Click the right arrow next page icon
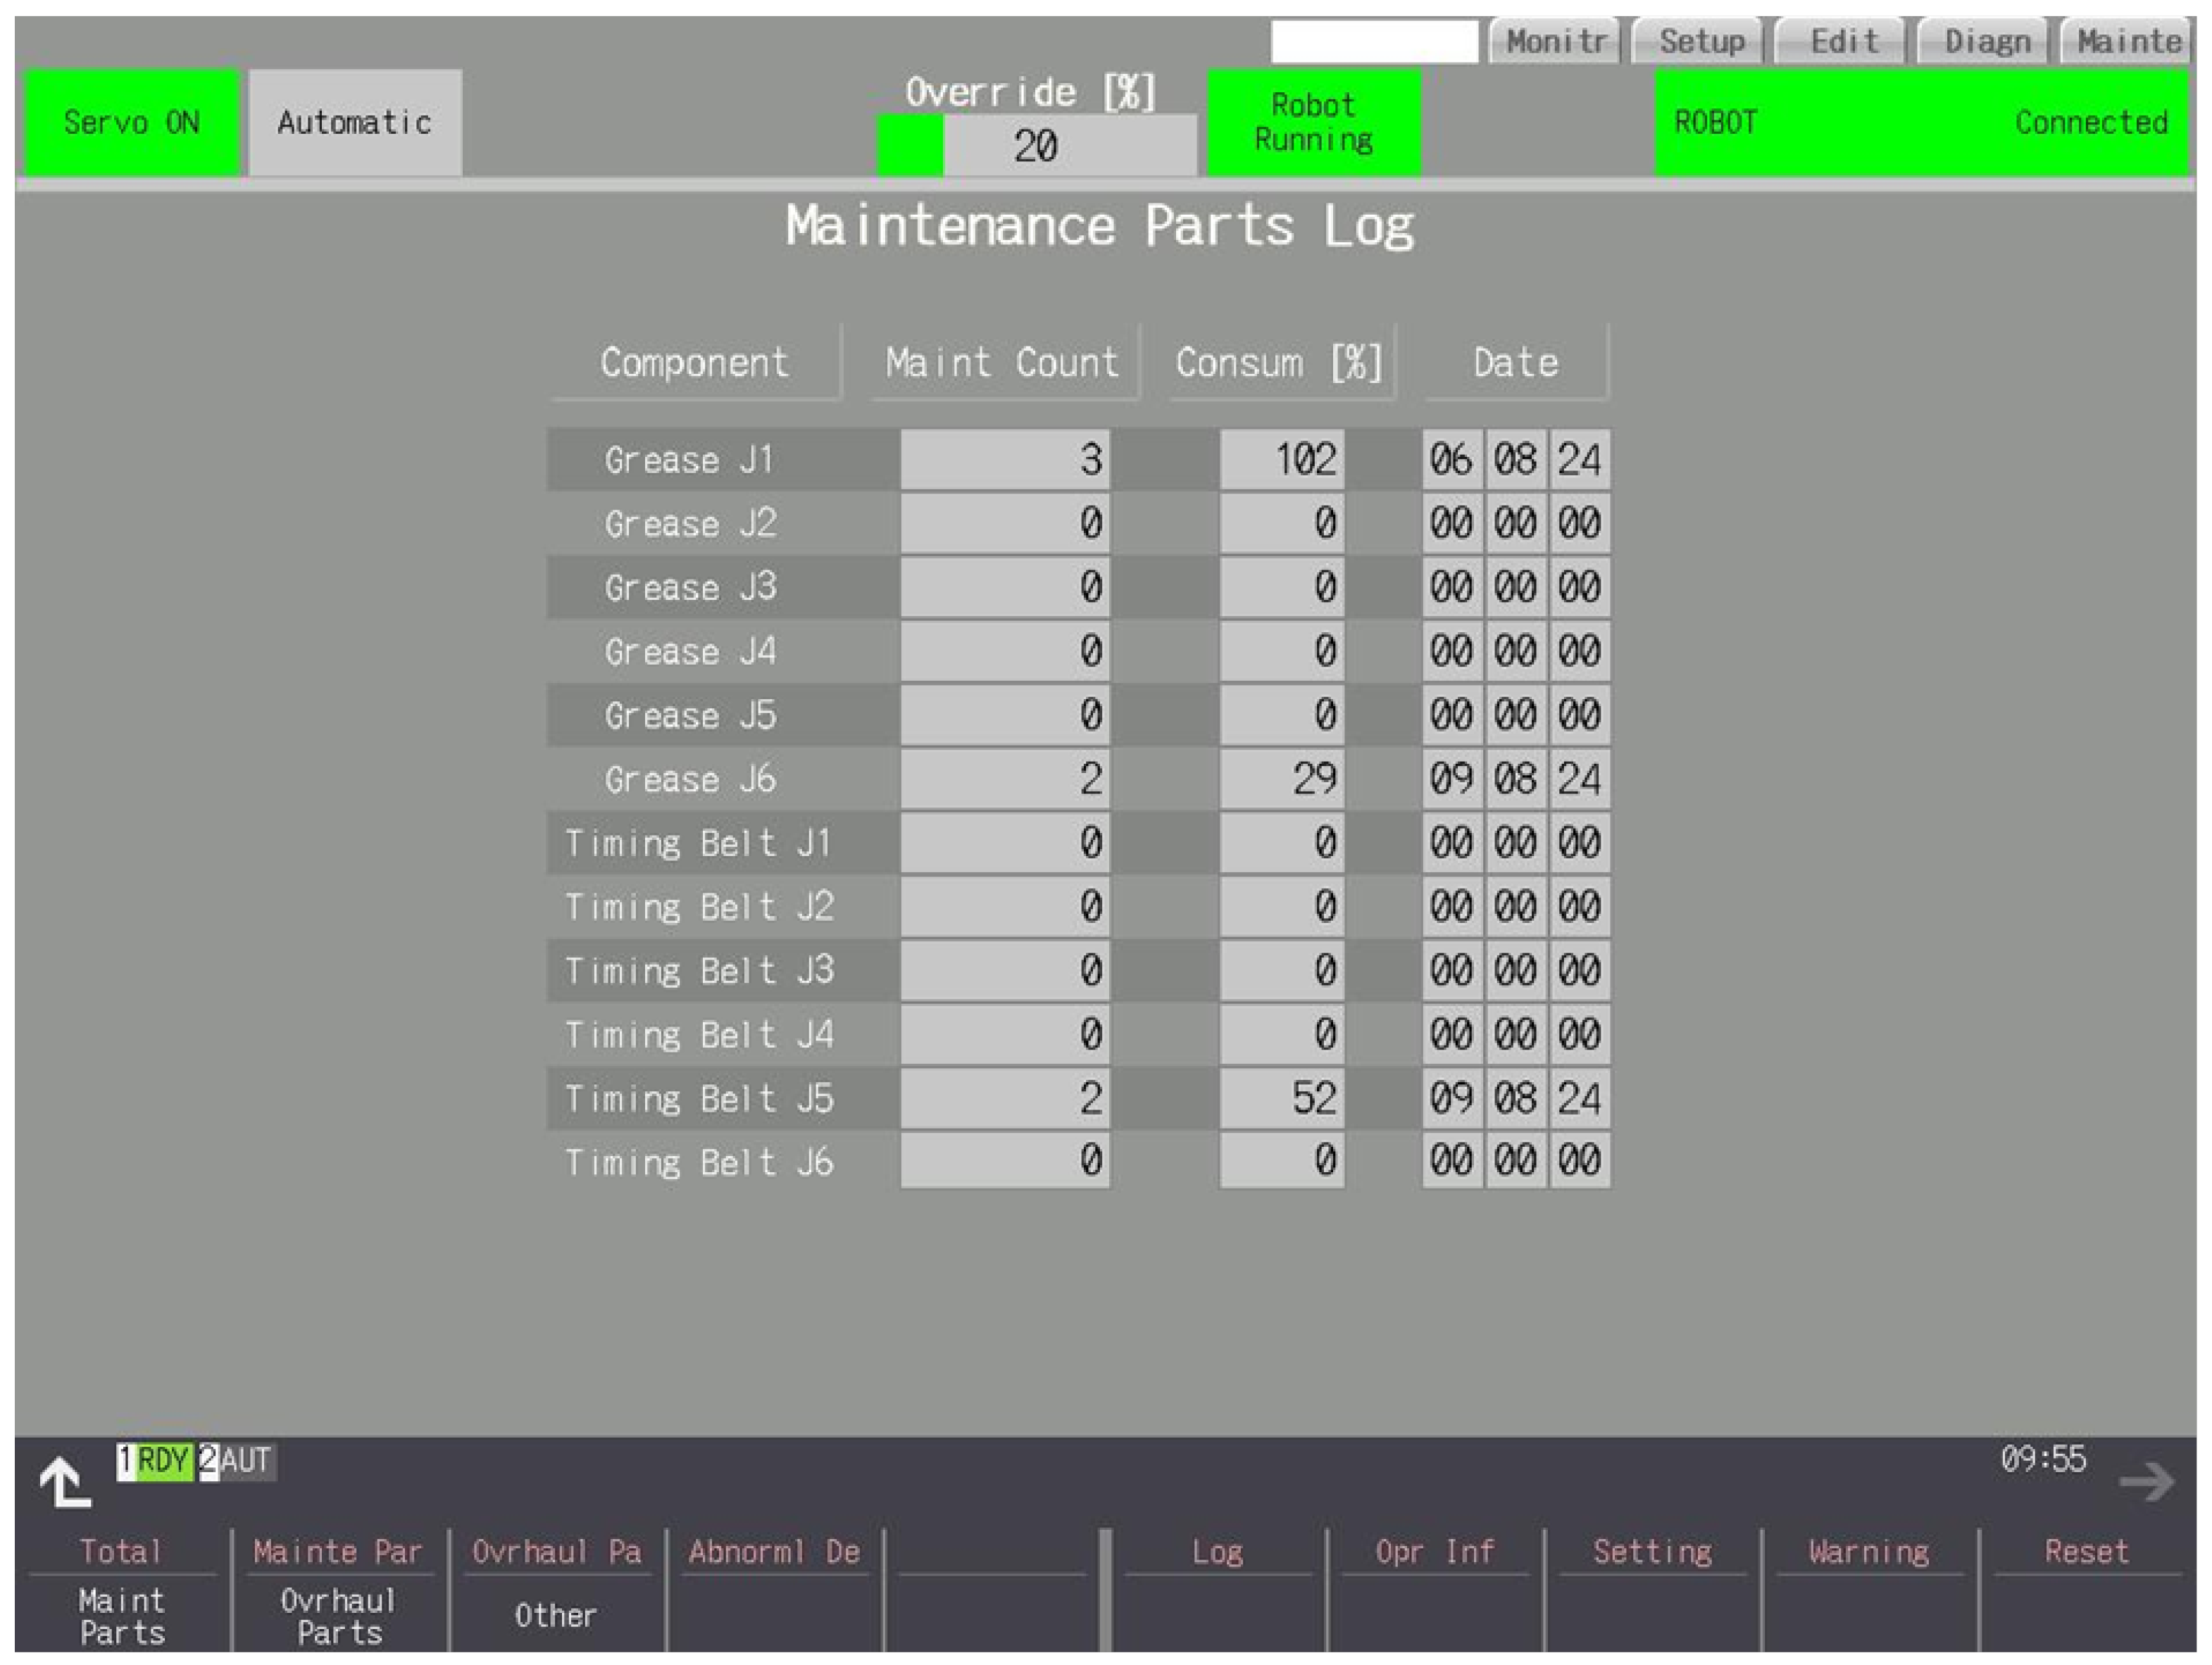Viewport: 2212px width, 1665px height. [x=2146, y=1481]
